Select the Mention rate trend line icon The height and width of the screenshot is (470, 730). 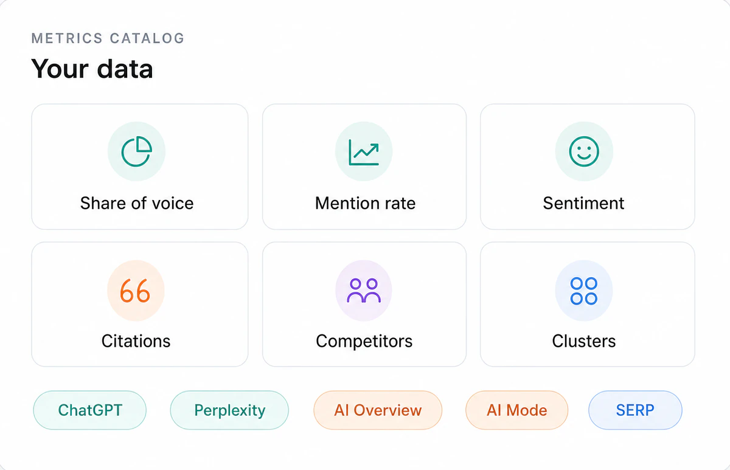tap(364, 152)
